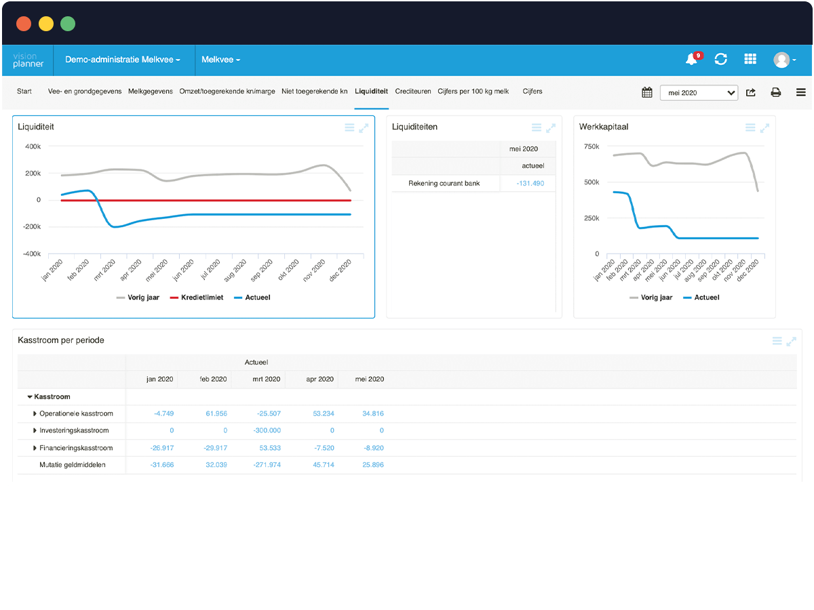
Task: Expand the Kasstroom per periode panel
Action: click(x=791, y=341)
